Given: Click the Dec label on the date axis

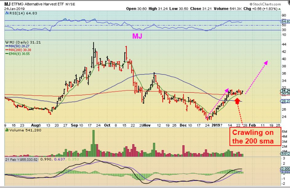Looking at the screenshot, I should click(183, 125).
